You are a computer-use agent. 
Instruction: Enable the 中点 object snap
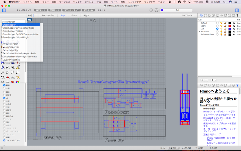pyautogui.click(x=4, y=101)
